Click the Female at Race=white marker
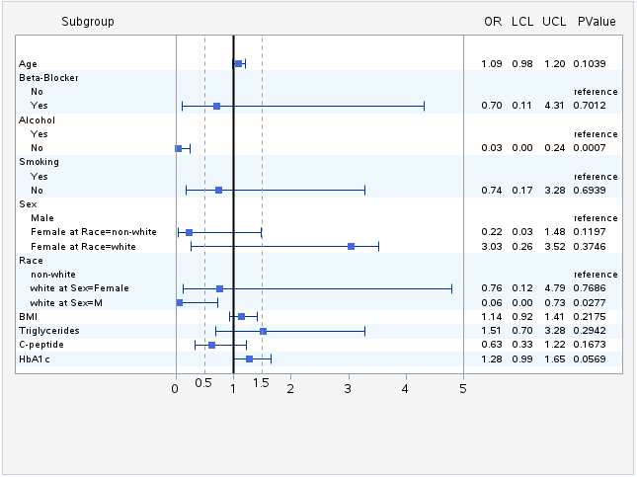The width and height of the screenshot is (637, 477). coord(351,246)
